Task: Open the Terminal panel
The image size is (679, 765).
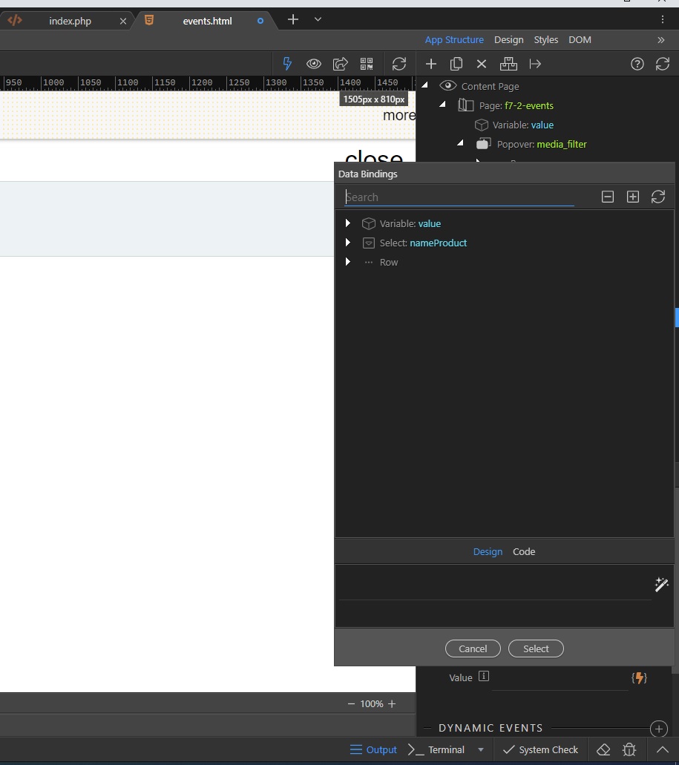Action: (438, 749)
